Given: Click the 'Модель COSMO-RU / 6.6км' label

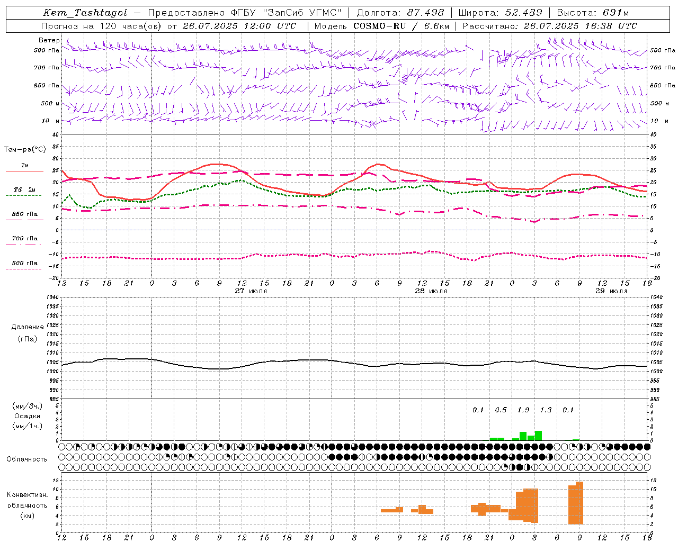Looking at the screenshot, I should [382, 26].
